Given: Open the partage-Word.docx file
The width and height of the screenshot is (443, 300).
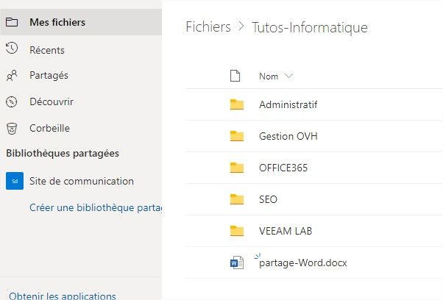Looking at the screenshot, I should (x=302, y=262).
